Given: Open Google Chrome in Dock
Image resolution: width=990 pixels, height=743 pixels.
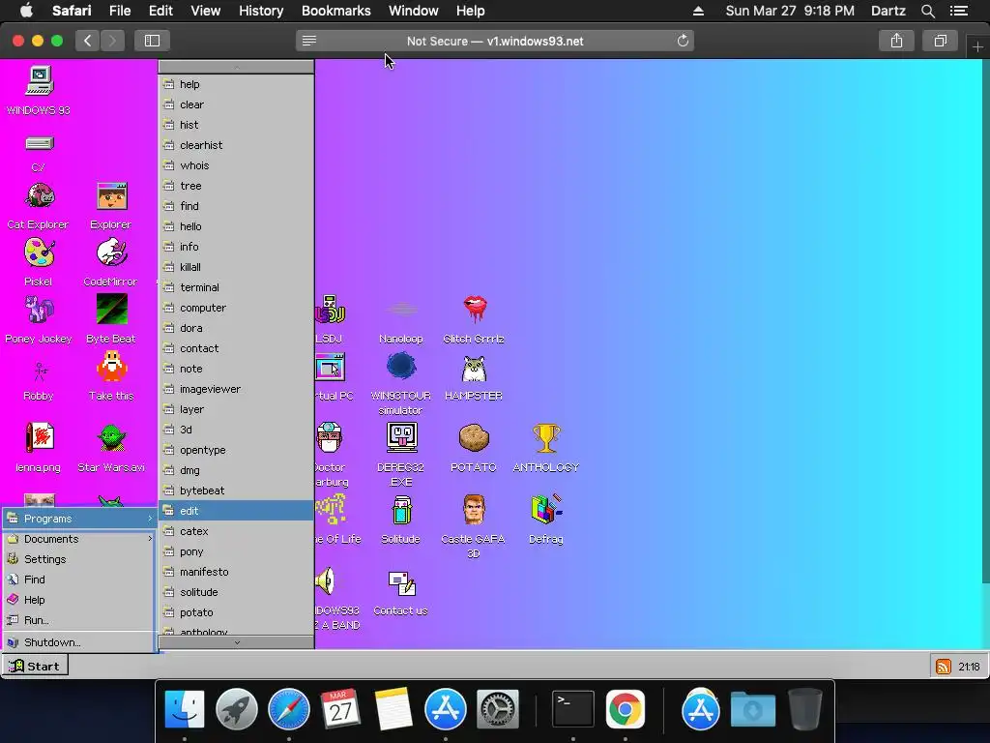Looking at the screenshot, I should click(x=626, y=708).
